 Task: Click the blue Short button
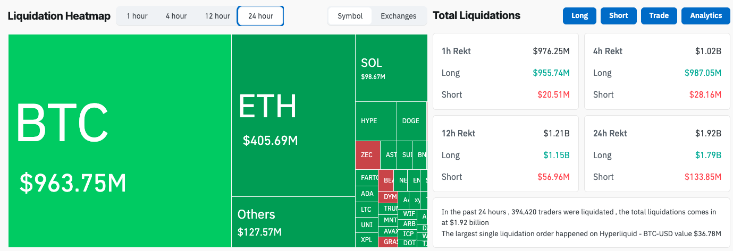tap(619, 15)
